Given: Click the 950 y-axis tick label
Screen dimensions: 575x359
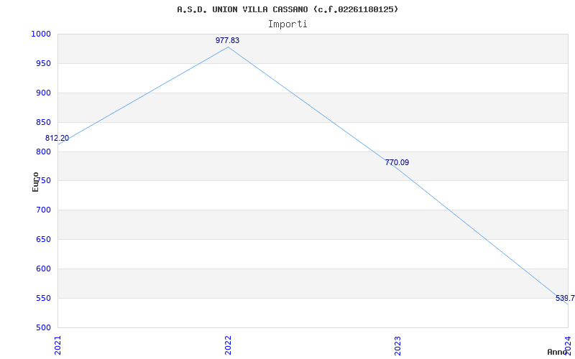Looking at the screenshot, I should point(43,63).
